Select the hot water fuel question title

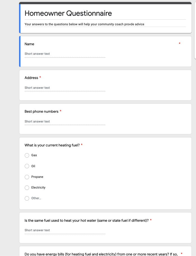point(87,221)
